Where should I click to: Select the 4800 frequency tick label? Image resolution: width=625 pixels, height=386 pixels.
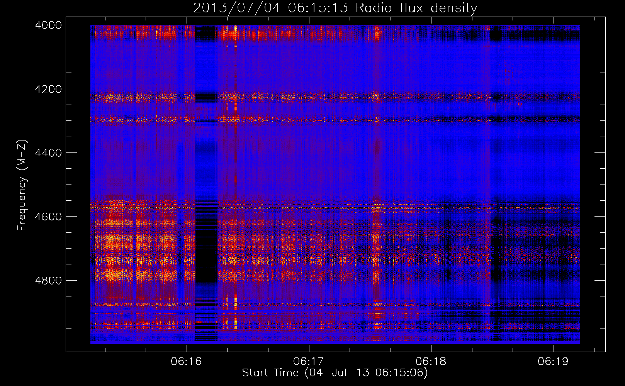(48, 281)
